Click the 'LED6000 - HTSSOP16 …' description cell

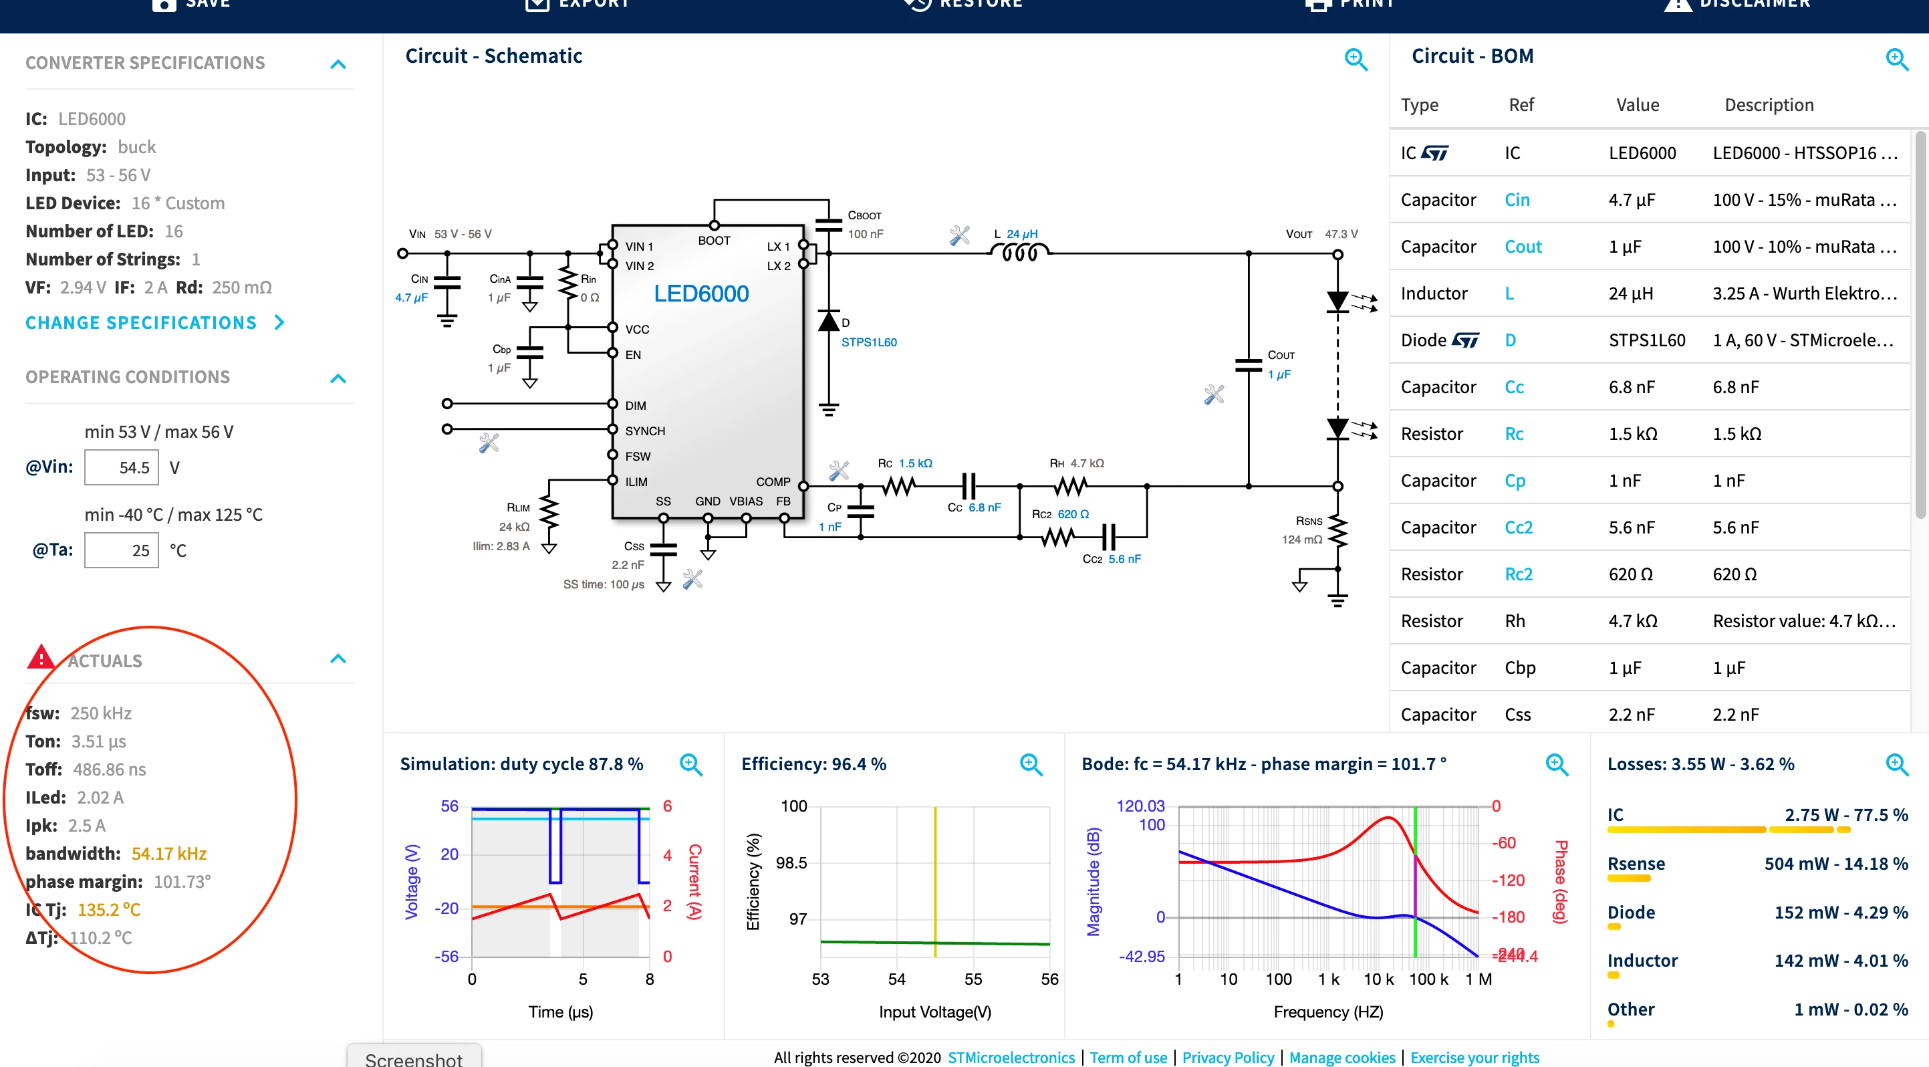(x=1805, y=152)
